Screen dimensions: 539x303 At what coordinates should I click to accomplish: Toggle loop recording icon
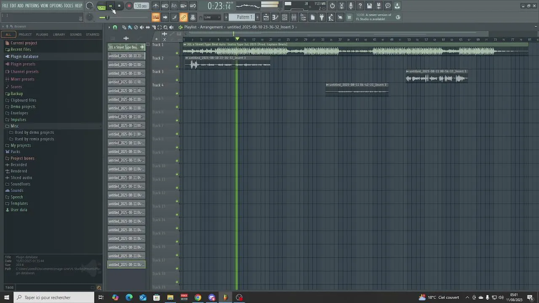[193, 6]
